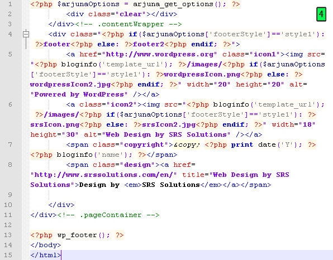The height and width of the screenshot is (260, 333).
Task: Click line number 1 in the gutter
Action: (x=10, y=4)
